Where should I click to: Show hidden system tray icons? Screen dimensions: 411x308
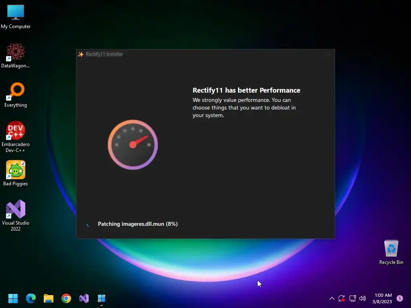point(332,298)
